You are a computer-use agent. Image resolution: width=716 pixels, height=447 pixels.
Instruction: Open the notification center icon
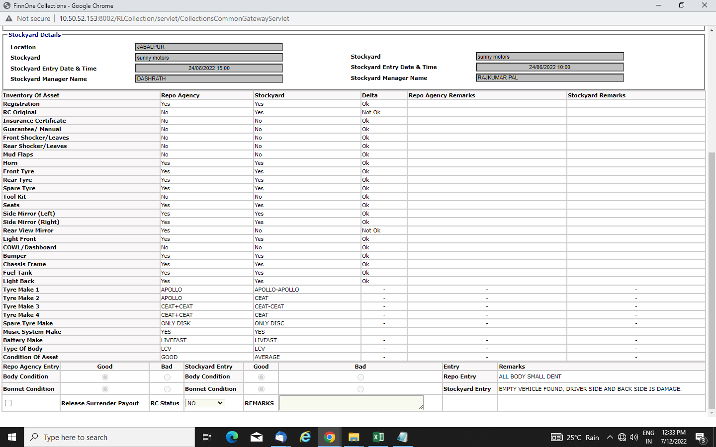click(701, 438)
